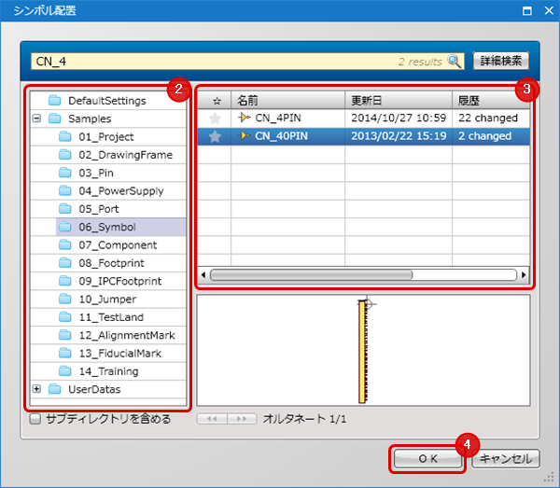
Task: Select date 2014/10/27 10:59 cell
Action: [x=399, y=118]
